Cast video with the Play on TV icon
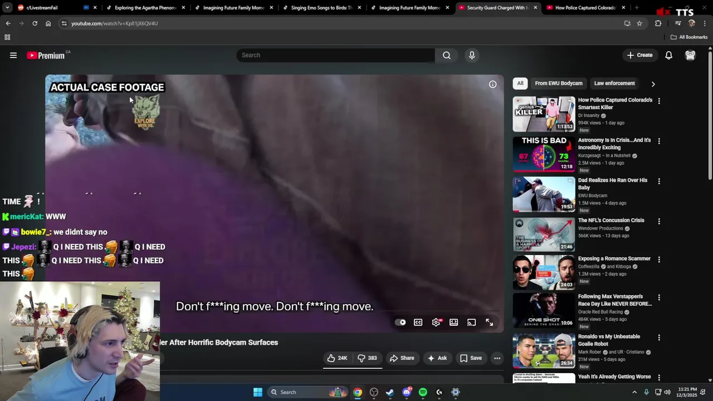 pos(472,322)
